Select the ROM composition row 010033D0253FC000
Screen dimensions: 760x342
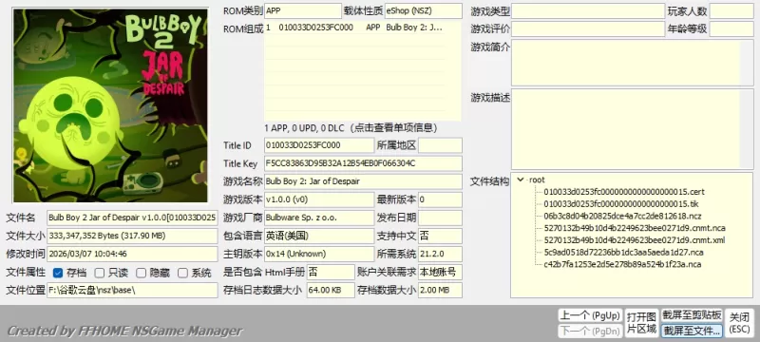pos(354,28)
